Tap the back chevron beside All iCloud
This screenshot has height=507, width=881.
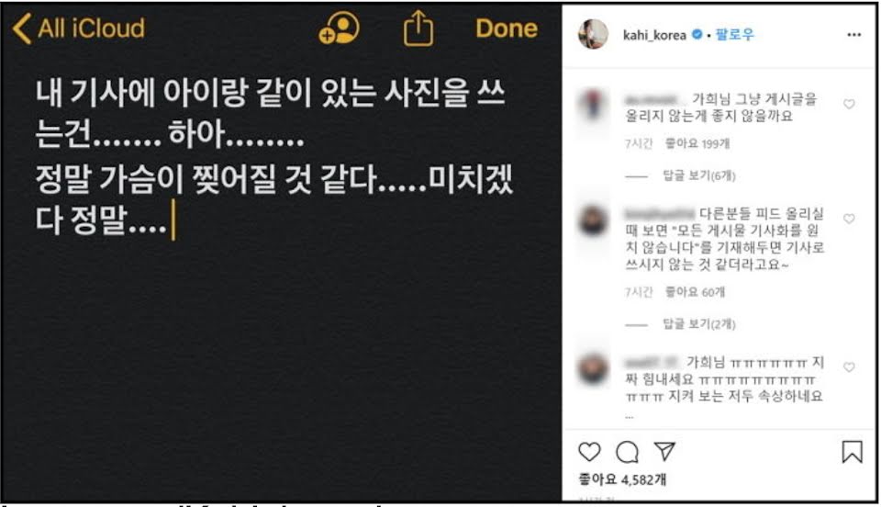coord(22,28)
